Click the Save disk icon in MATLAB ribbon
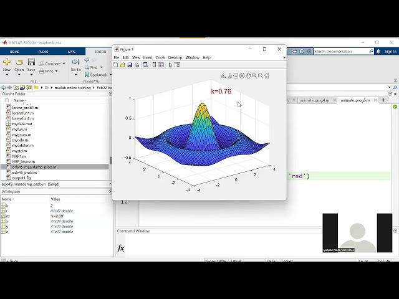The image size is (399, 299). [31, 62]
